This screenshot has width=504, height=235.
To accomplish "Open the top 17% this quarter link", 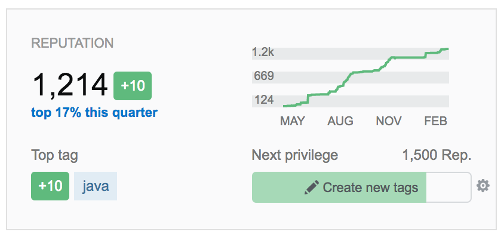I will click(94, 113).
